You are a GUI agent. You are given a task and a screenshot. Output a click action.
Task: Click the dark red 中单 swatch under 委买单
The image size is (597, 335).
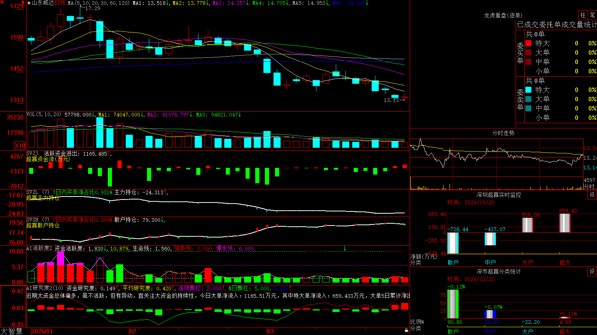point(528,62)
